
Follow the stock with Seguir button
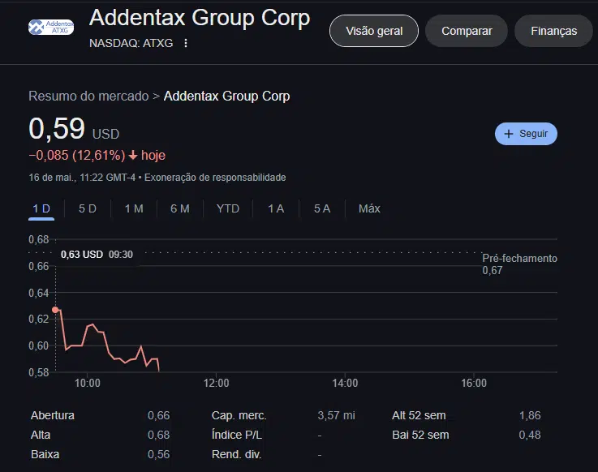coord(526,134)
